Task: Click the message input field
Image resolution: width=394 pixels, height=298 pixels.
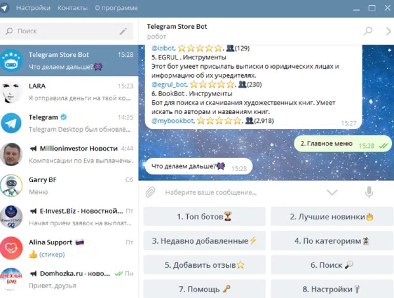Action: point(241,193)
